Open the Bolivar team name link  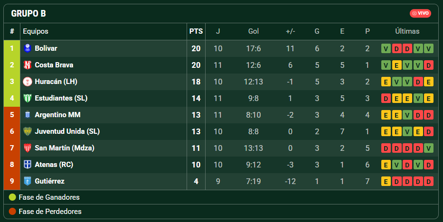click(x=46, y=48)
